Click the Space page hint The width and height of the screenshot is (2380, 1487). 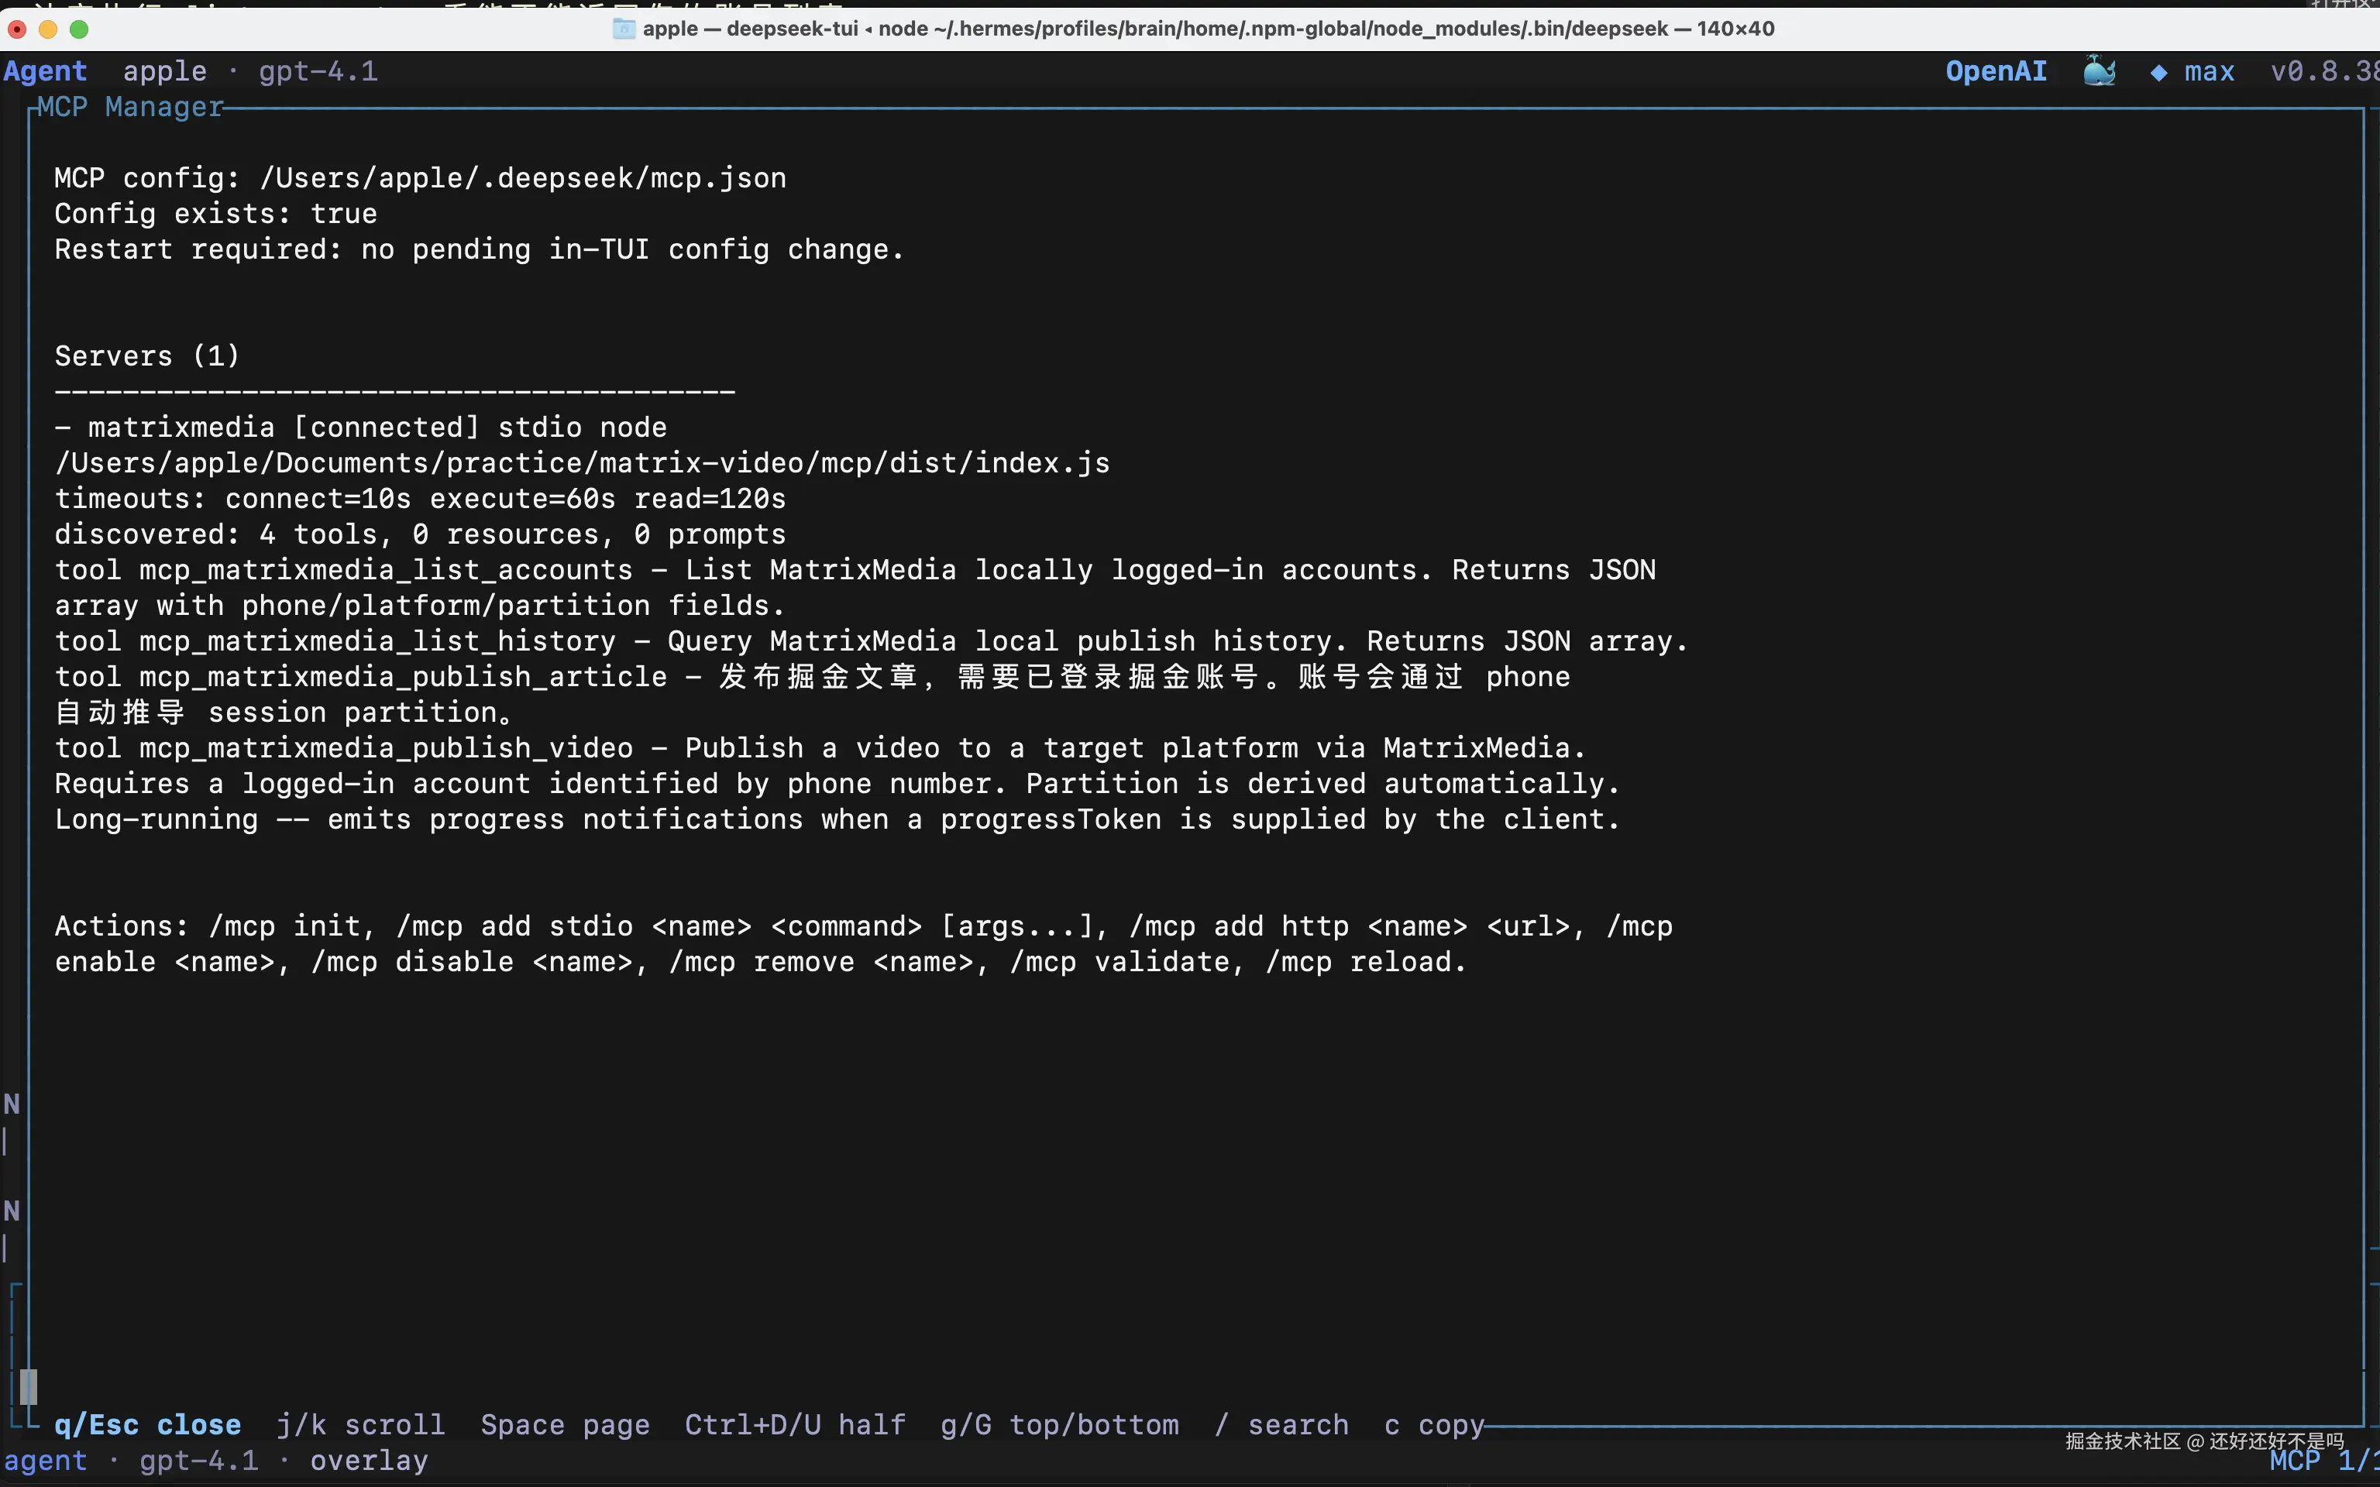pos(566,1425)
